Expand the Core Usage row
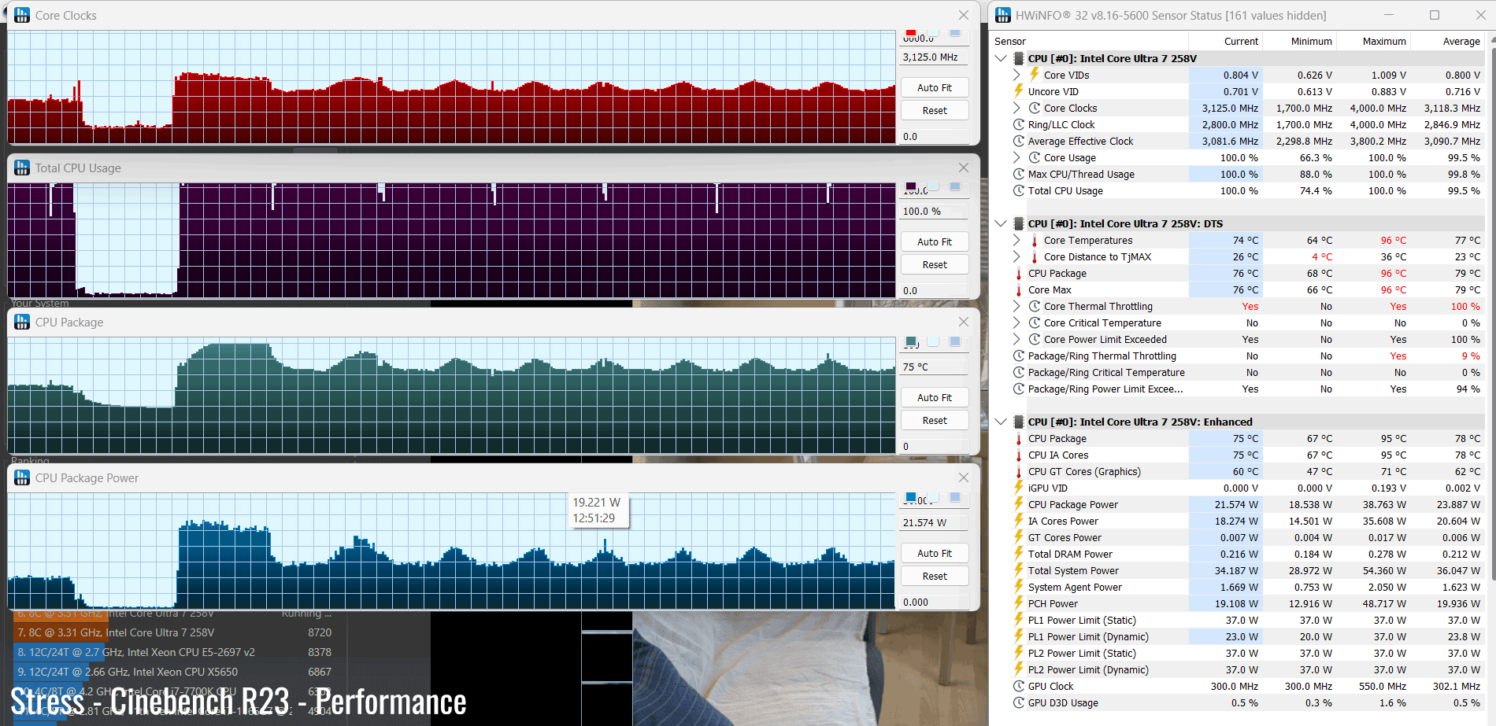The image size is (1496, 726). click(1016, 157)
